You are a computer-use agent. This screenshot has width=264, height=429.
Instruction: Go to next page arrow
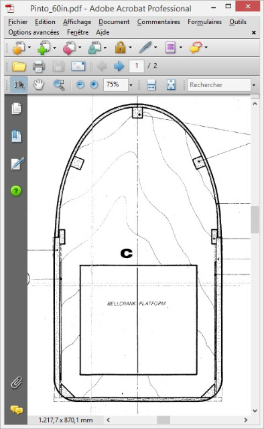119,66
